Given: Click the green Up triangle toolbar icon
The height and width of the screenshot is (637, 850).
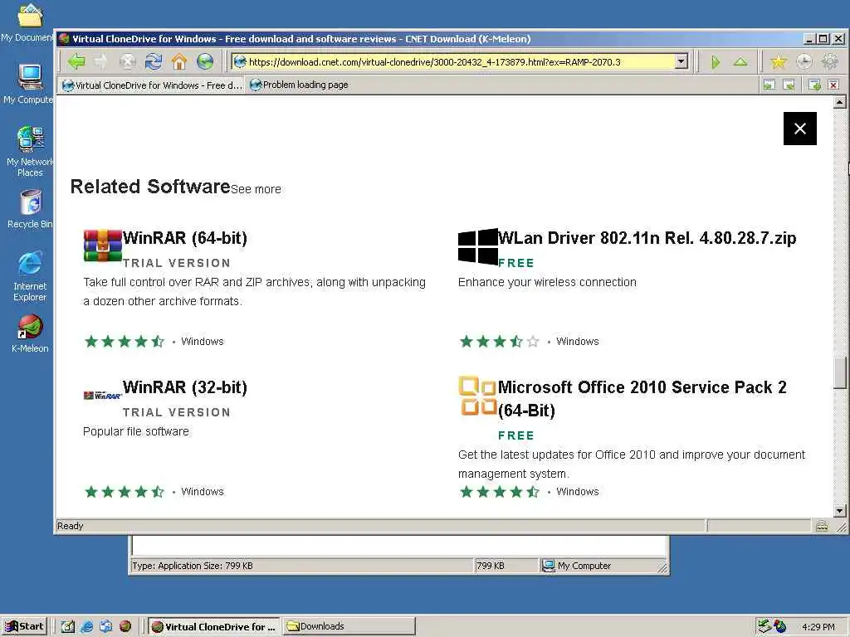Looking at the screenshot, I should point(740,61).
